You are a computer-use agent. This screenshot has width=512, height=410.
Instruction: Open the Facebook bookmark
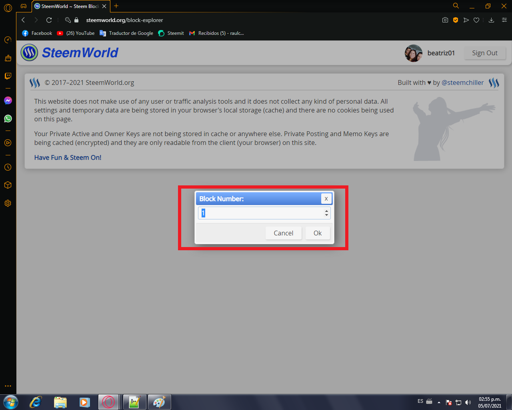37,33
